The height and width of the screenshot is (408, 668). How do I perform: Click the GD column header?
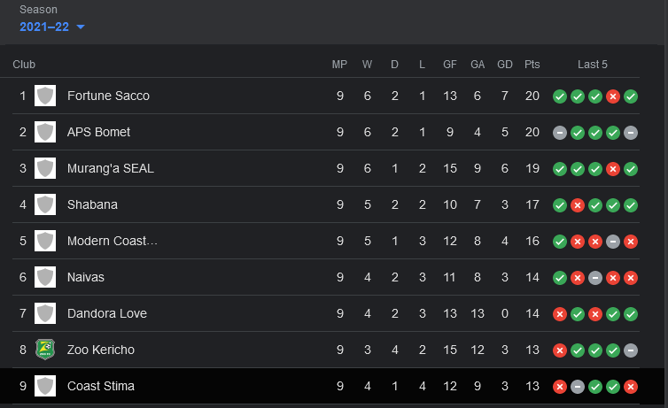pyautogui.click(x=505, y=65)
